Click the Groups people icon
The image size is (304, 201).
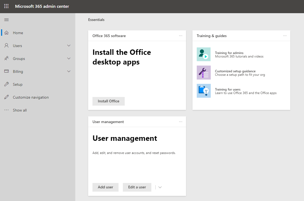click(x=6, y=58)
